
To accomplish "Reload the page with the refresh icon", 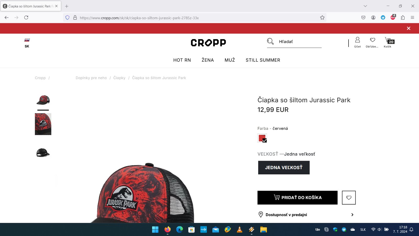I will click(x=26, y=18).
